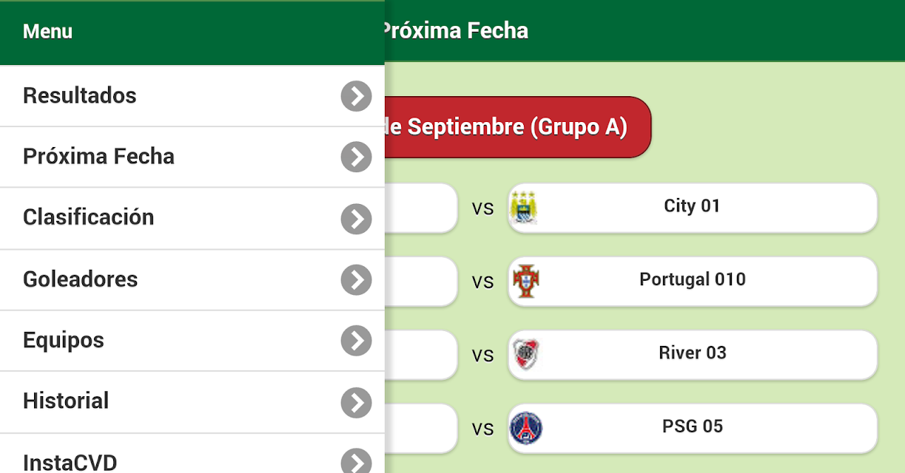Viewport: 905px width, 473px height.
Task: Choose the River 03 team card
Action: coord(693,355)
